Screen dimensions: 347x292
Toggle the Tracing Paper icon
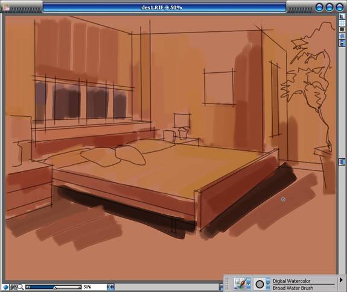click(342, 17)
